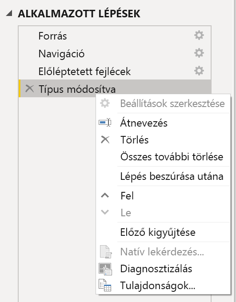
Task: Collapse the ALKALMAZOTT LÉPÉSEK section
Action: pos(9,13)
